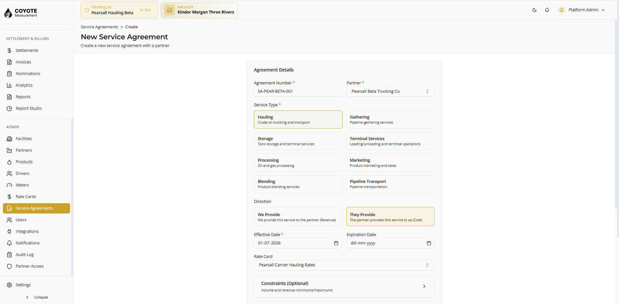Open the Partner dropdown
Image resolution: width=619 pixels, height=304 pixels.
(390, 91)
